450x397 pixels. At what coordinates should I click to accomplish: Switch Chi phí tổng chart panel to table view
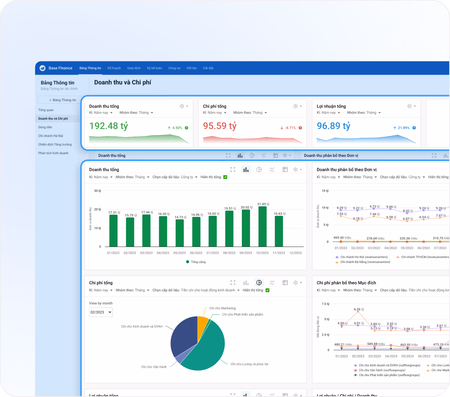[285, 283]
